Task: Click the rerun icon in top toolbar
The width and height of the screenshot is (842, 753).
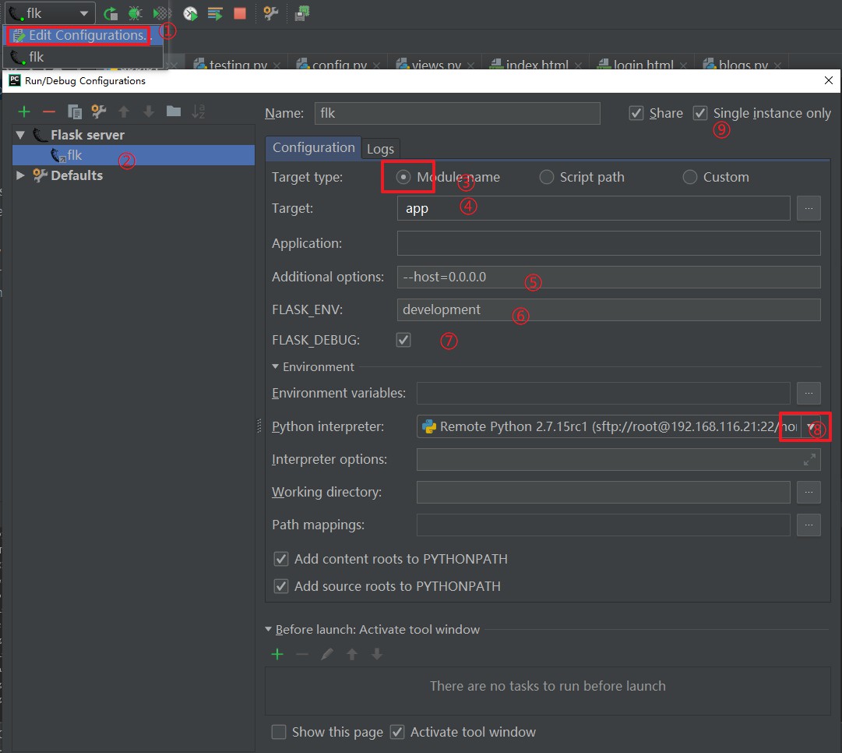Action: (x=111, y=13)
